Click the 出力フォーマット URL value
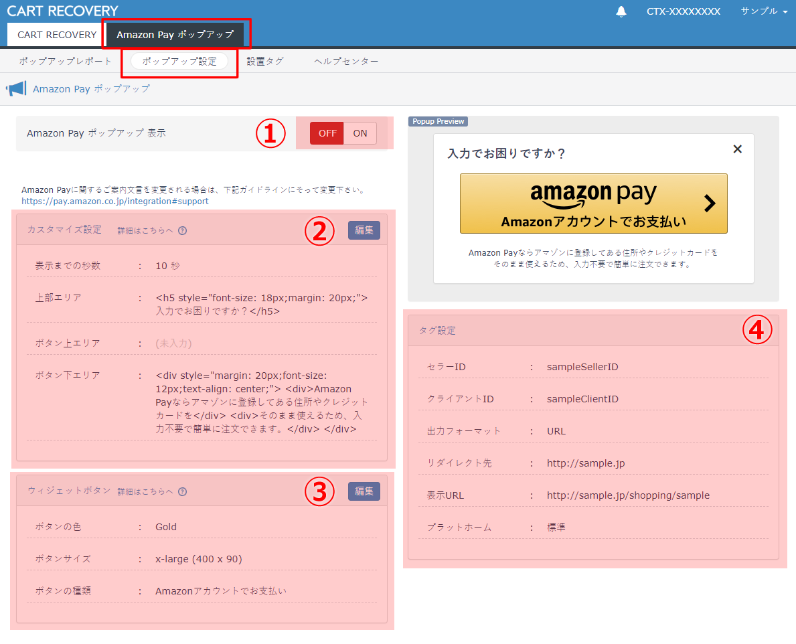 pos(556,431)
